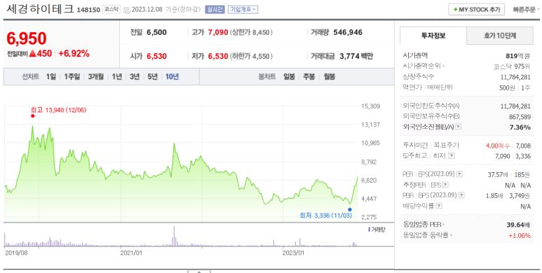542x273 pixels.
Task: Click the help icon beside 추정PER EPS
Action: pyautogui.click(x=445, y=185)
